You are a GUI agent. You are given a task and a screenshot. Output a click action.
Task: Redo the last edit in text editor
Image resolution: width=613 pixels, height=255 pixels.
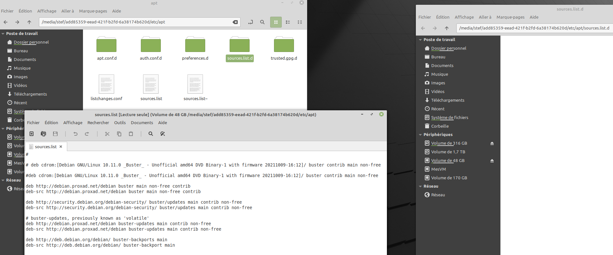point(87,134)
